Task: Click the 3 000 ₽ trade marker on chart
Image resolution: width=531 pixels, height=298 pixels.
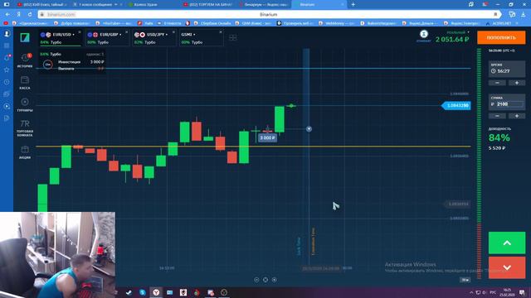Action: [267, 137]
